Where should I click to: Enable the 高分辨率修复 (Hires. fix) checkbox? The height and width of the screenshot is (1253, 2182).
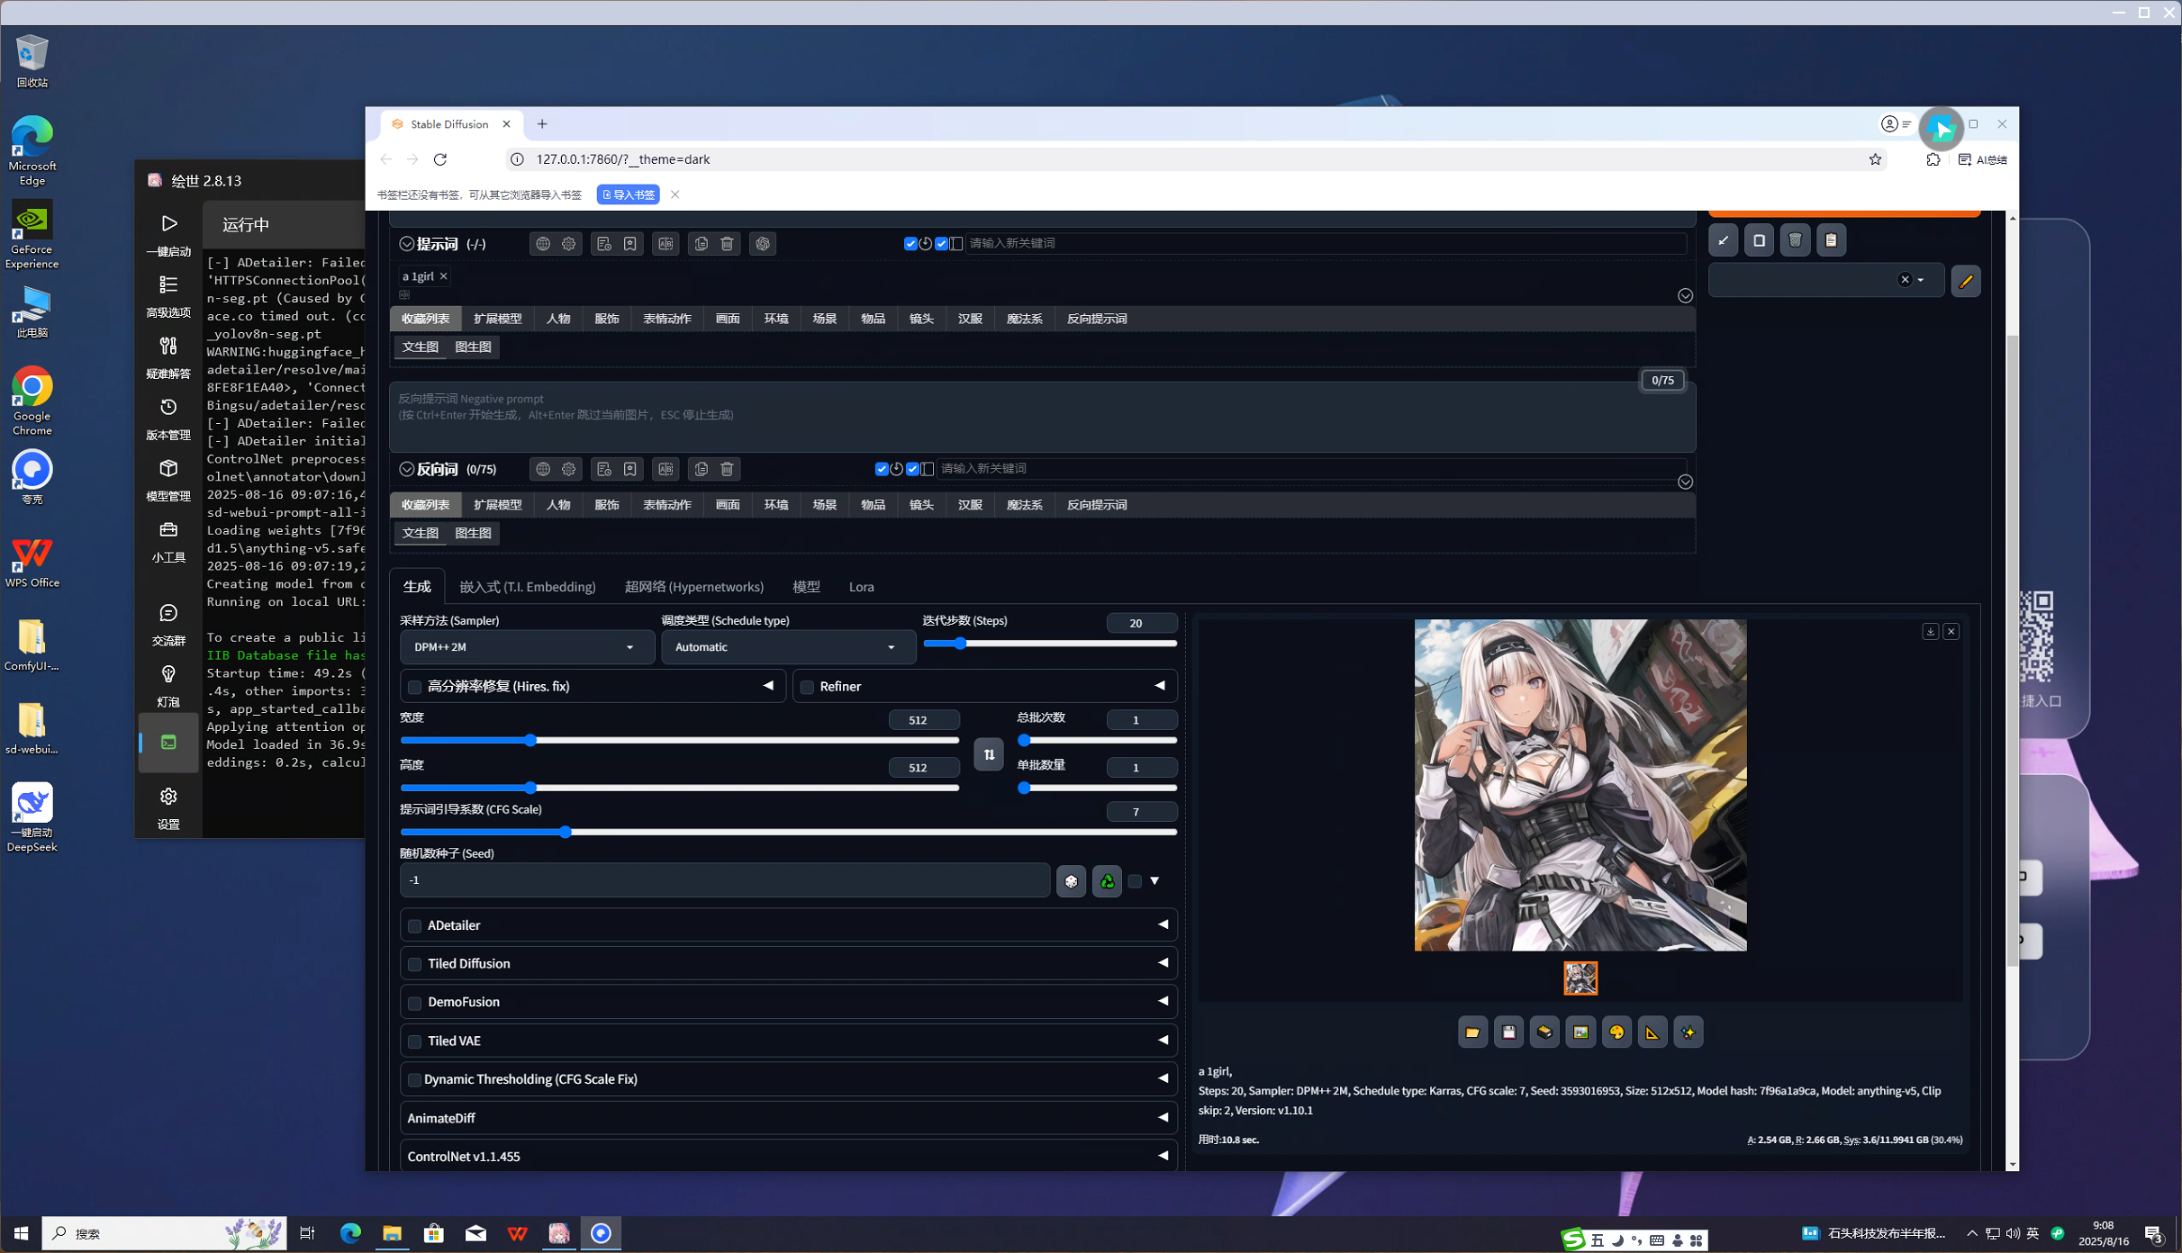415,688
